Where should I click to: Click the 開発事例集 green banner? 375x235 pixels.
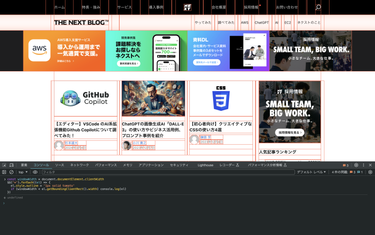pos(146,51)
